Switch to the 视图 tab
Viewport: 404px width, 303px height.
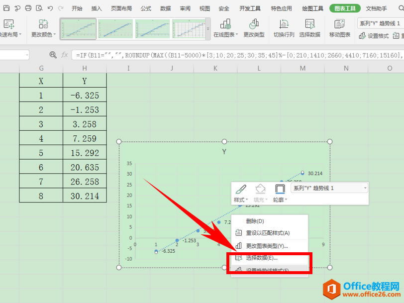(204, 8)
